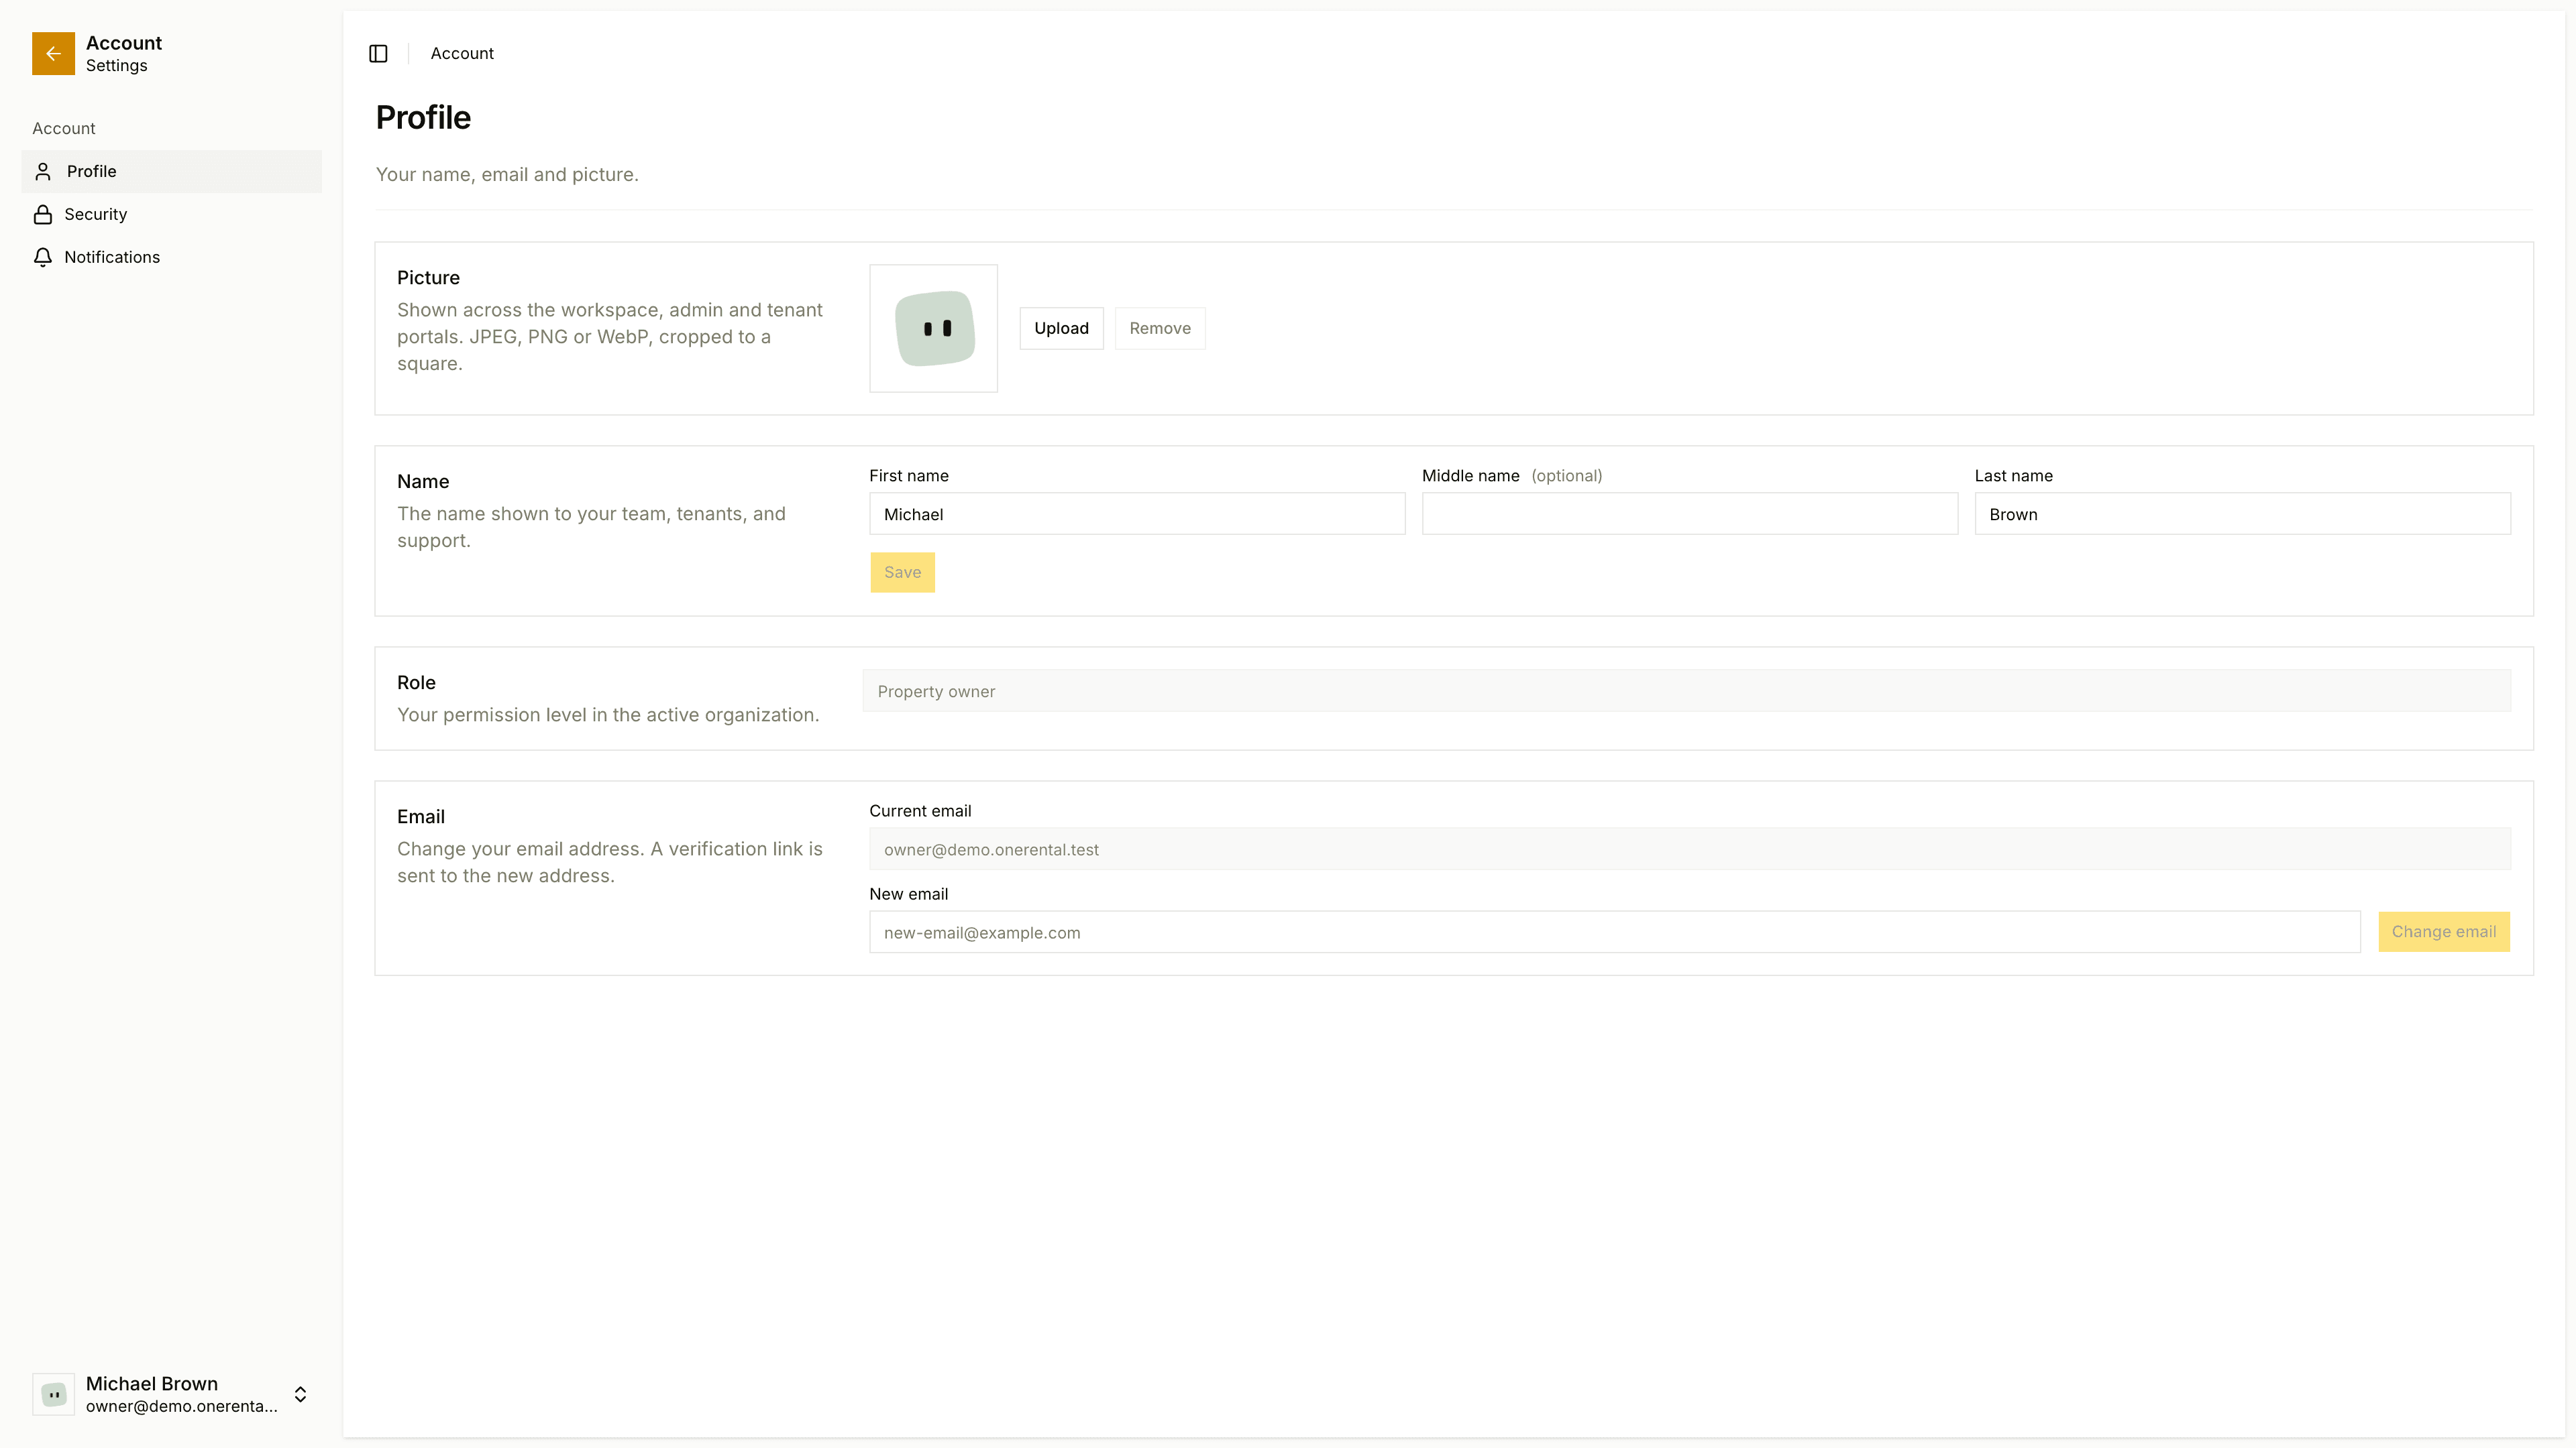Click the Account sidebar group label

pyautogui.click(x=64, y=129)
